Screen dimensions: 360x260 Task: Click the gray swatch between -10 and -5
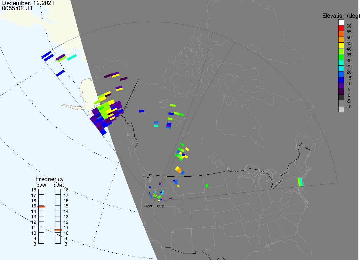[x=341, y=103]
